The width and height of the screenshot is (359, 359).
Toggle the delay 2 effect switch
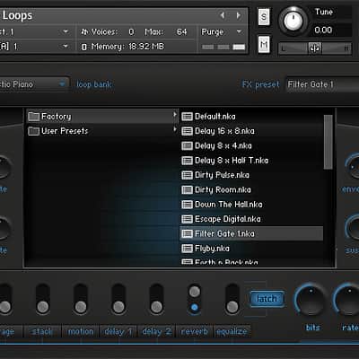(x=156, y=299)
